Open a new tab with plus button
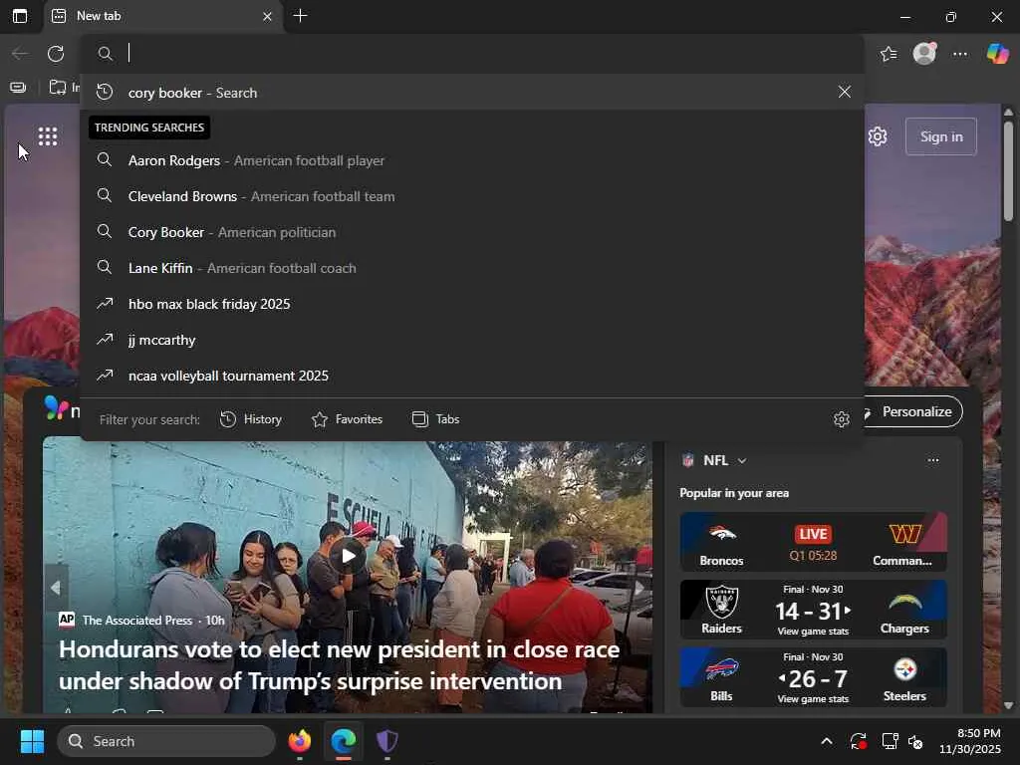Viewport: 1020px width, 765px height. pos(300,16)
